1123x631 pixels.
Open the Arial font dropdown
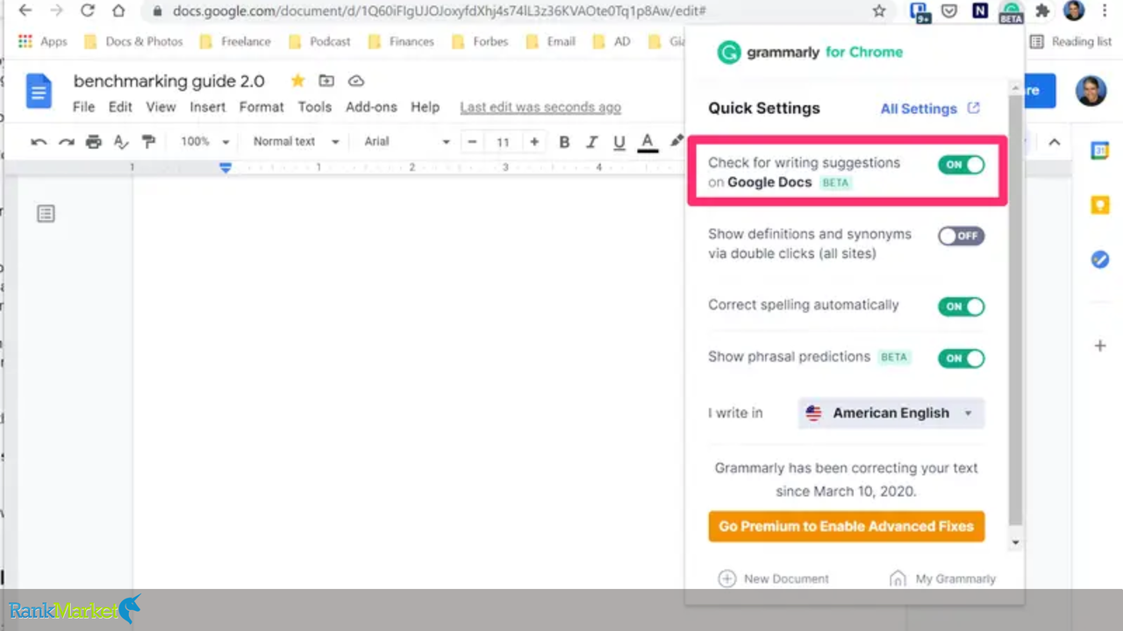point(407,142)
